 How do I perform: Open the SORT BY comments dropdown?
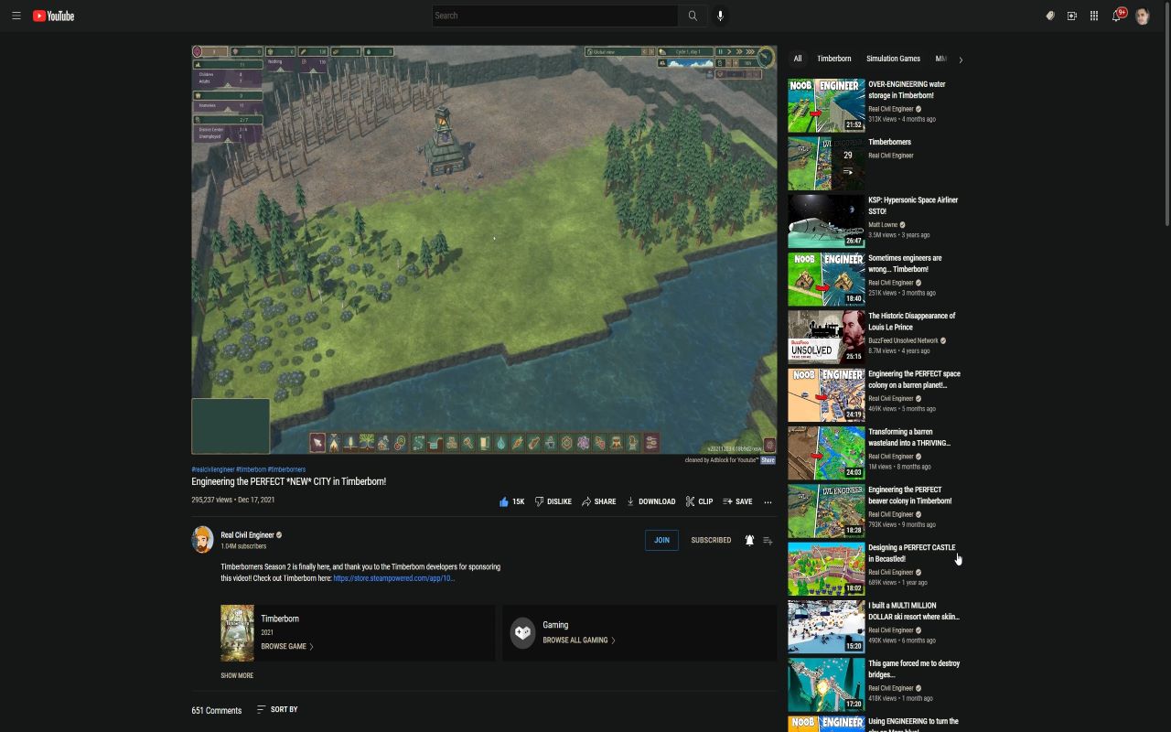(277, 709)
